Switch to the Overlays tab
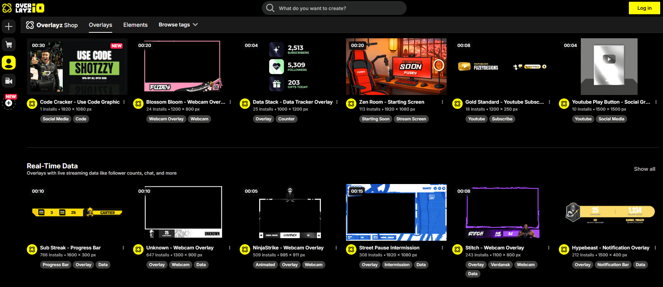663x287 pixels. pyautogui.click(x=100, y=25)
